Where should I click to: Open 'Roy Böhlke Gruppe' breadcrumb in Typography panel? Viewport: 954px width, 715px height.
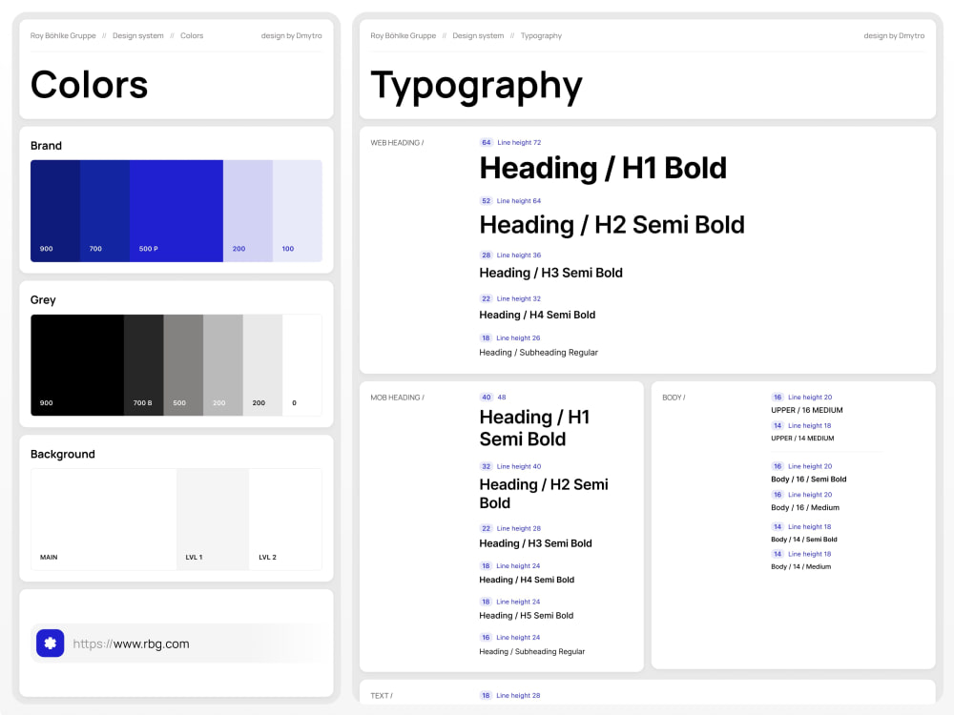tap(404, 36)
